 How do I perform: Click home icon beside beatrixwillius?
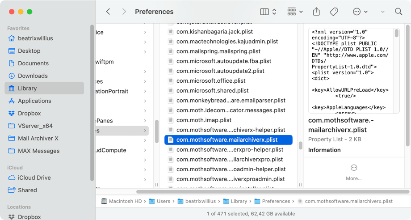coord(12,38)
